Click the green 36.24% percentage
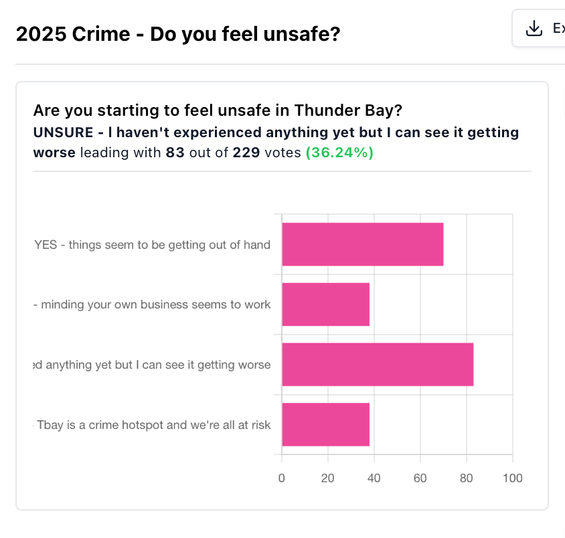The height and width of the screenshot is (538, 565). pos(339,153)
